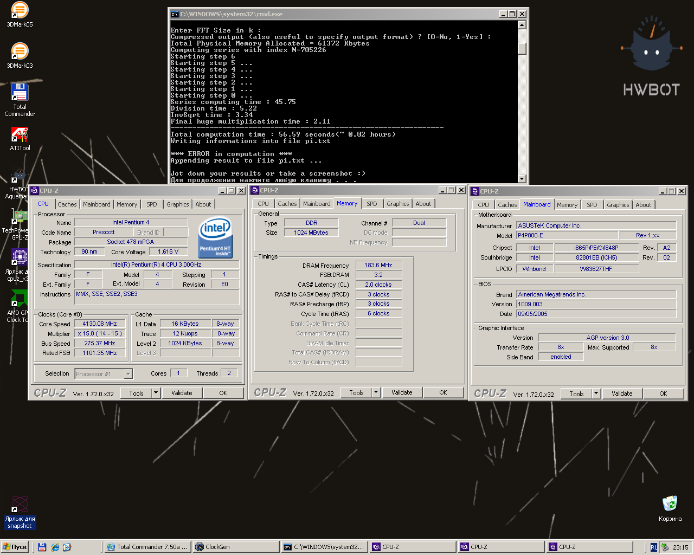Expand Tools dropdown arrow in right CPU-Z
This screenshot has width=694, height=555.
pyautogui.click(x=596, y=393)
